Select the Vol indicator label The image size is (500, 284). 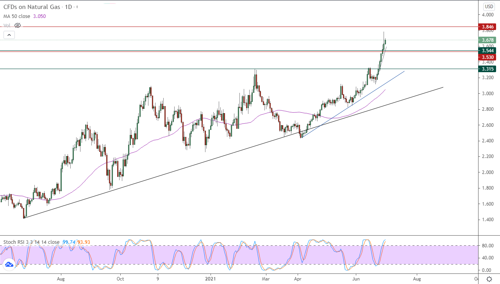tap(7, 25)
